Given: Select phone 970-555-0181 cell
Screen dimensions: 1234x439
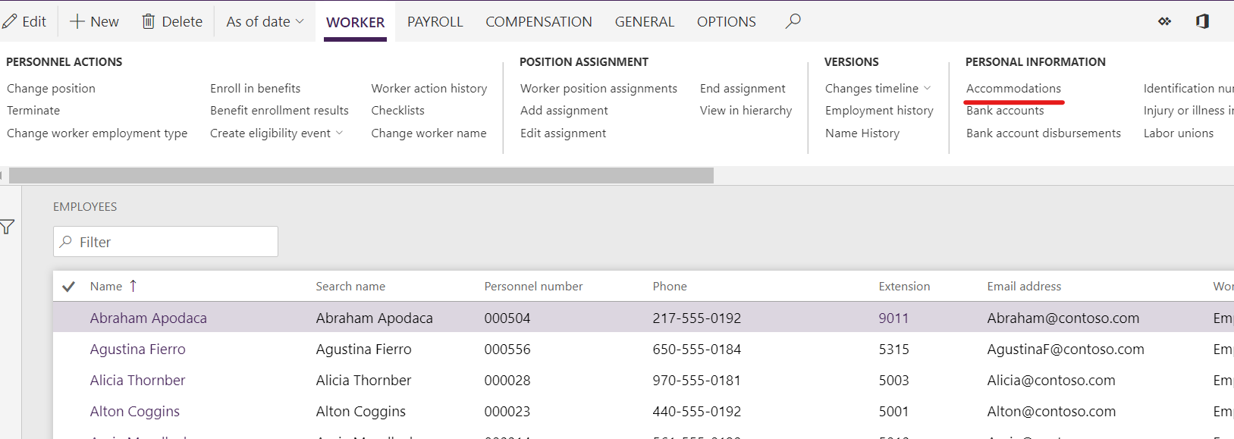Looking at the screenshot, I should 696,380.
